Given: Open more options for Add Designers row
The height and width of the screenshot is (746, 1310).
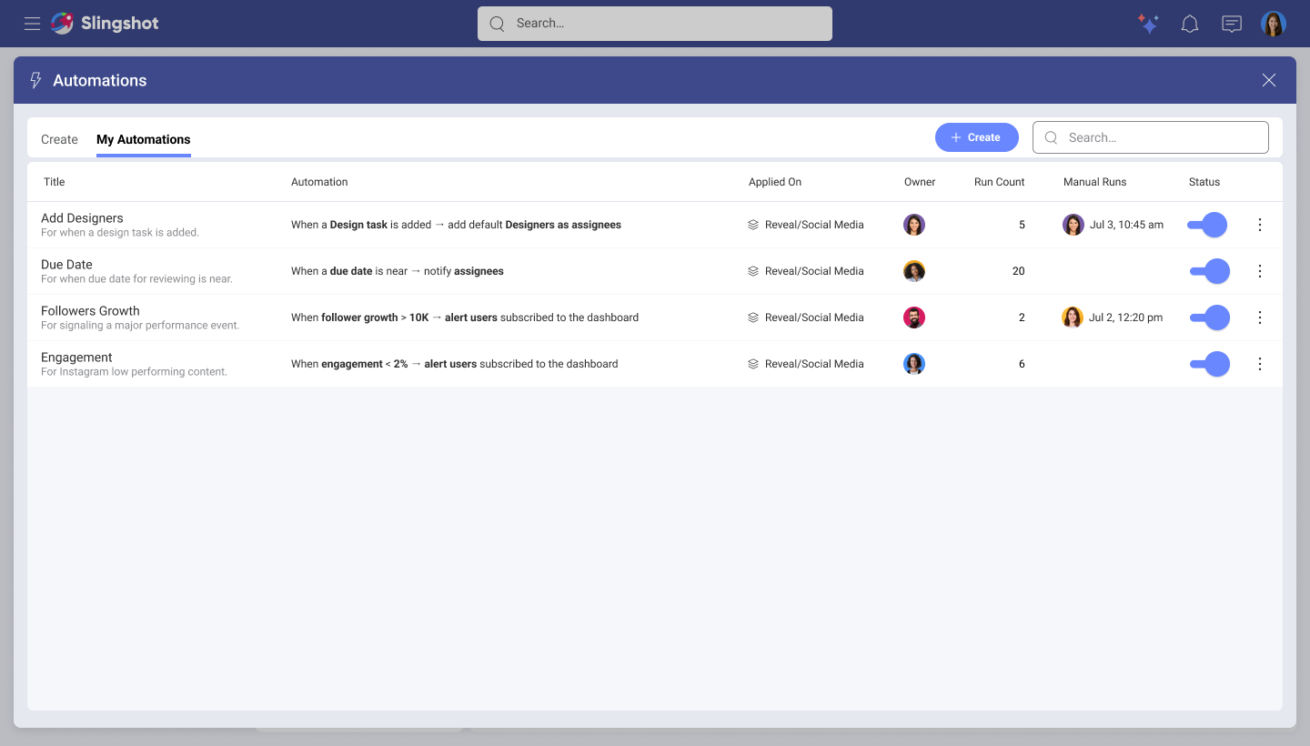Looking at the screenshot, I should point(1260,225).
